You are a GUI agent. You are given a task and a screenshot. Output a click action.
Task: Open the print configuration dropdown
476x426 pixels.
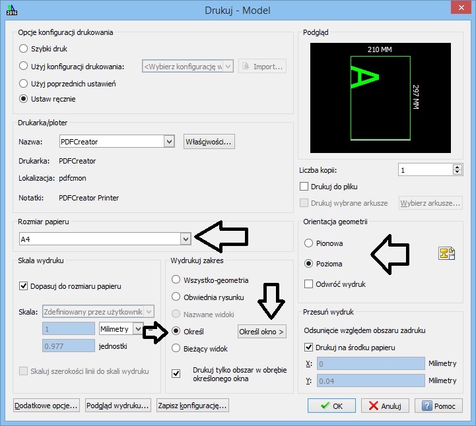[187, 66]
